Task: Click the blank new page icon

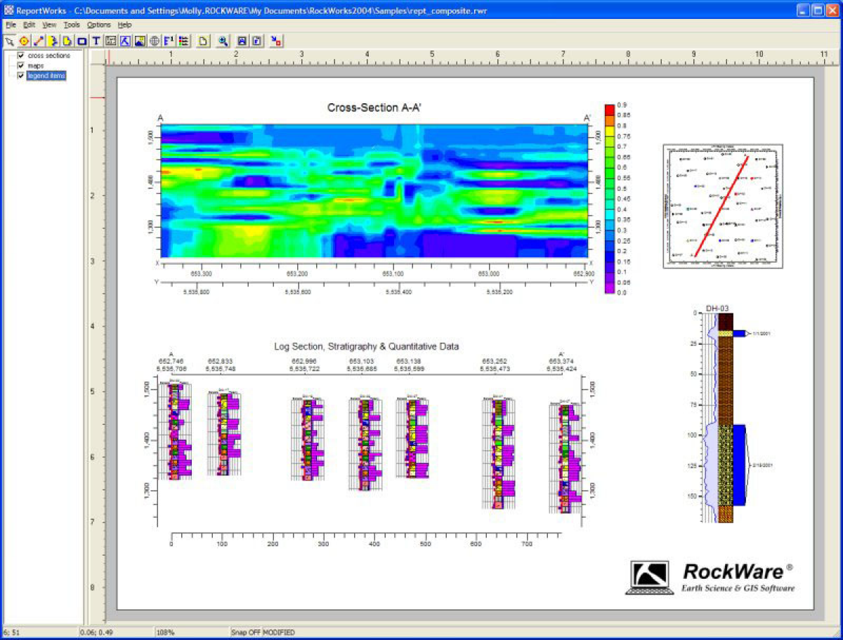Action: tap(202, 41)
